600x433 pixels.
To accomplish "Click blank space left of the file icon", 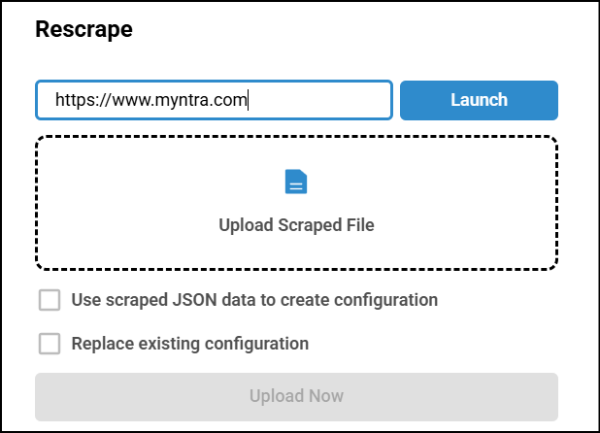I will coord(146,183).
